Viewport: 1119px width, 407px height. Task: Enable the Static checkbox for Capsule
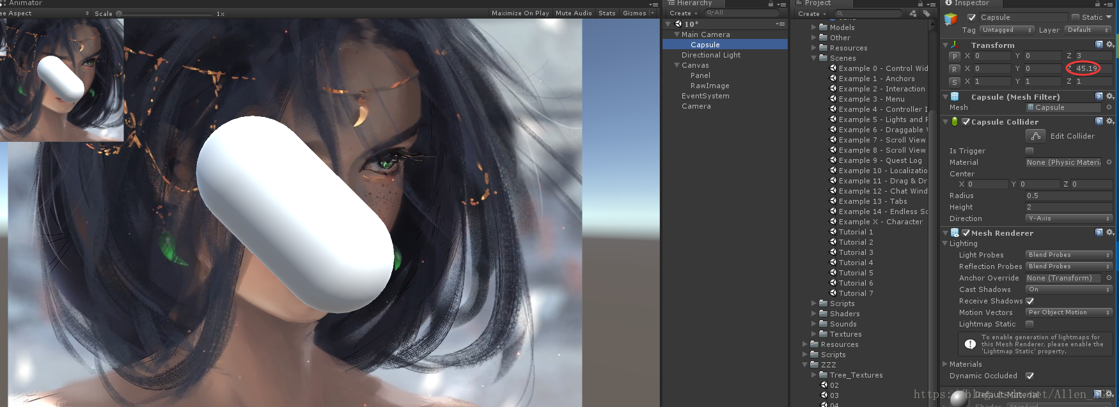pos(1076,17)
